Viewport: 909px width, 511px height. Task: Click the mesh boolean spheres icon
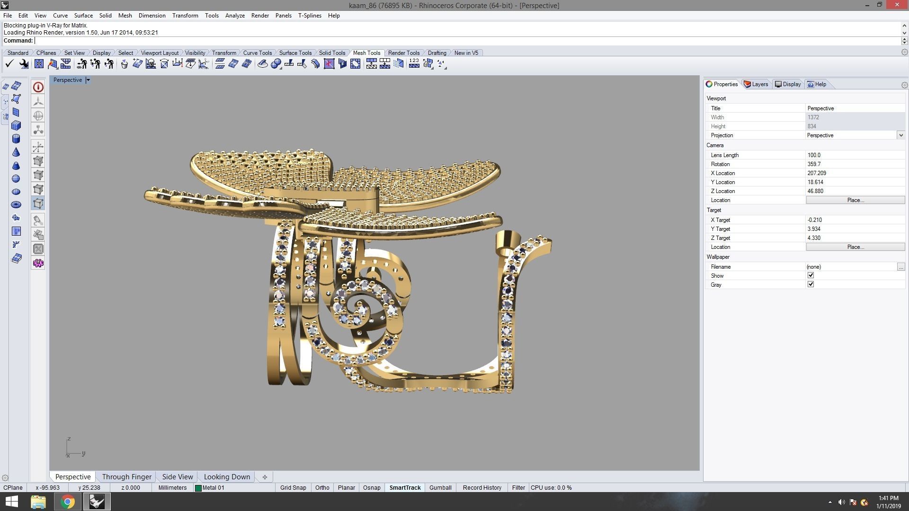click(x=276, y=64)
